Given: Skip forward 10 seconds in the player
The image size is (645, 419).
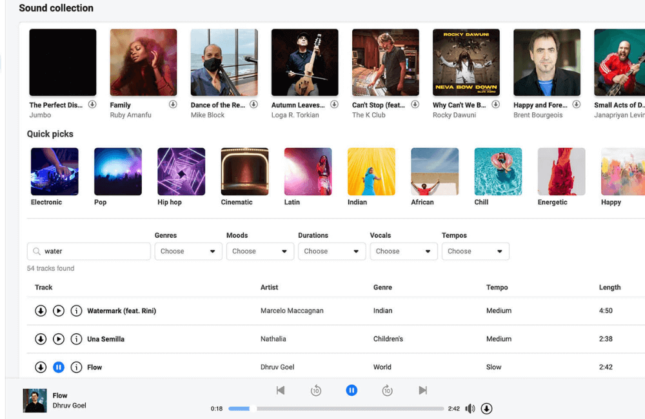Looking at the screenshot, I should point(387,390).
